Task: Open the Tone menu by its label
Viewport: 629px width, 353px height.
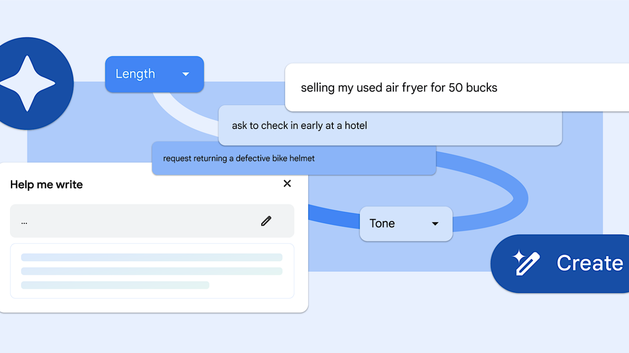Action: tap(382, 224)
